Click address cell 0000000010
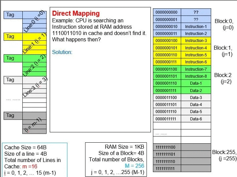 [x=167, y=27]
